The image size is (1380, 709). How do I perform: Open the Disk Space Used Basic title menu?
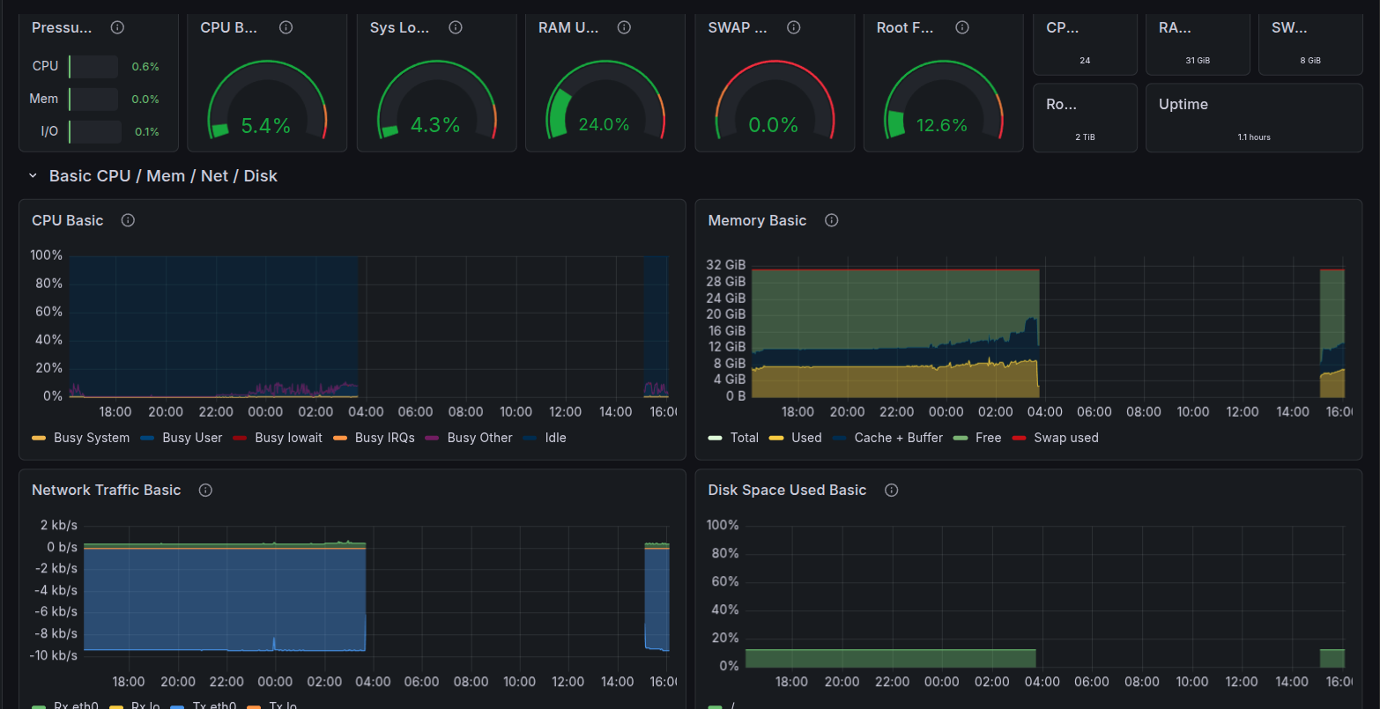(788, 490)
